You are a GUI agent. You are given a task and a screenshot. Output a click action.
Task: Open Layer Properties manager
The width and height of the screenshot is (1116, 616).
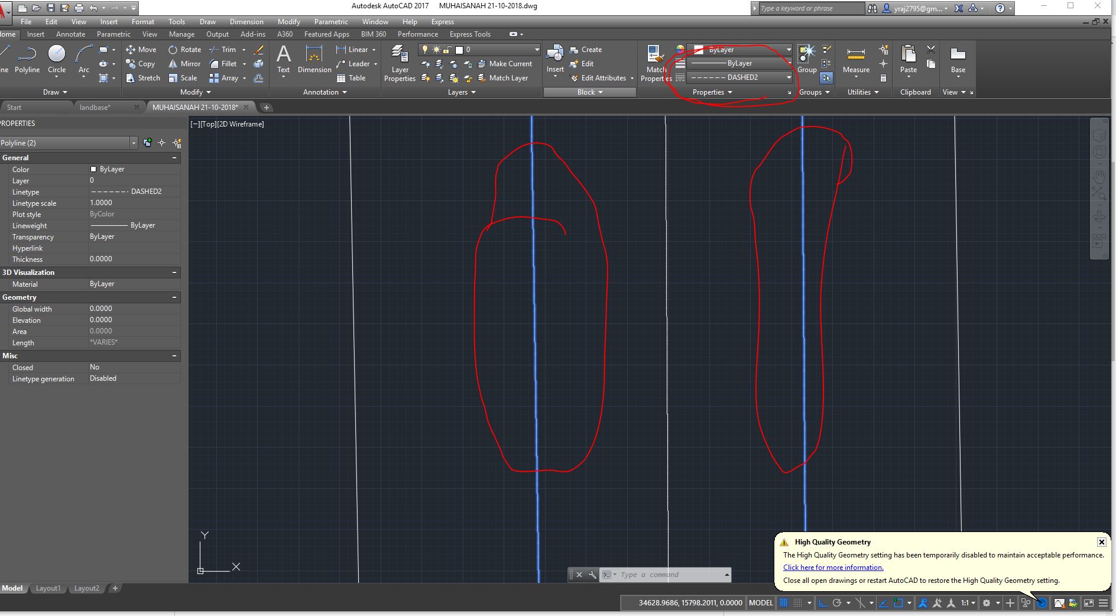pos(400,63)
